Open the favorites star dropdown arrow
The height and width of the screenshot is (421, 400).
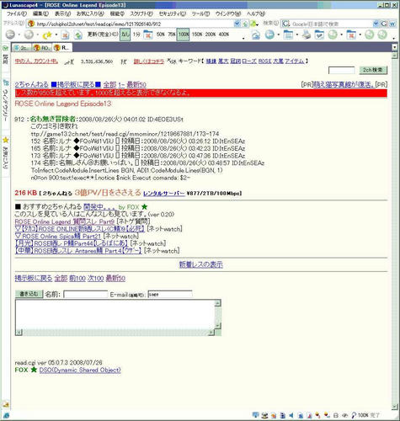(x=56, y=35)
